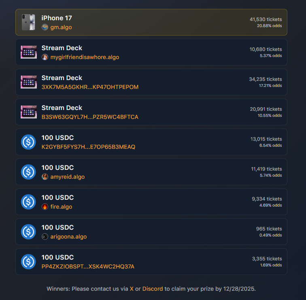Click the gm.algo avatar icon
The height and width of the screenshot is (300, 306).
click(x=45, y=27)
